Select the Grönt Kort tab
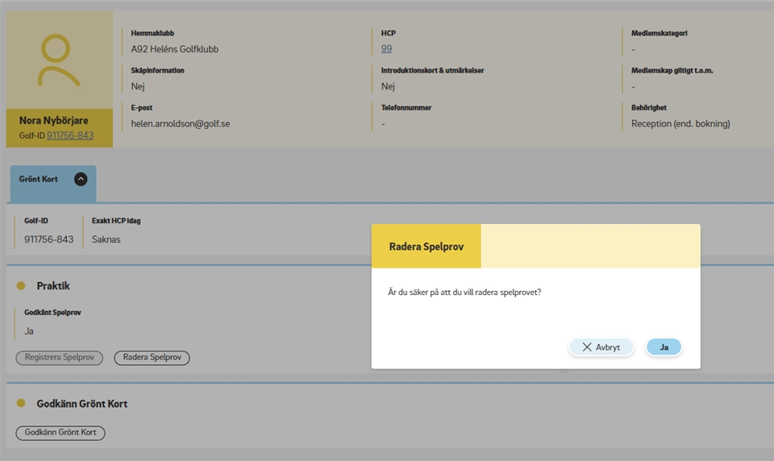The width and height of the screenshot is (774, 461). (x=53, y=183)
